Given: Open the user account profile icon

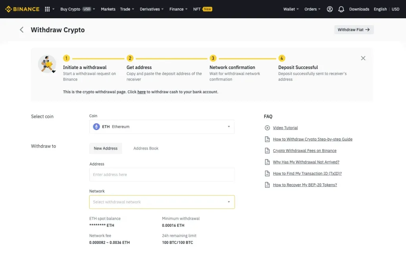Looking at the screenshot, I should tap(329, 9).
